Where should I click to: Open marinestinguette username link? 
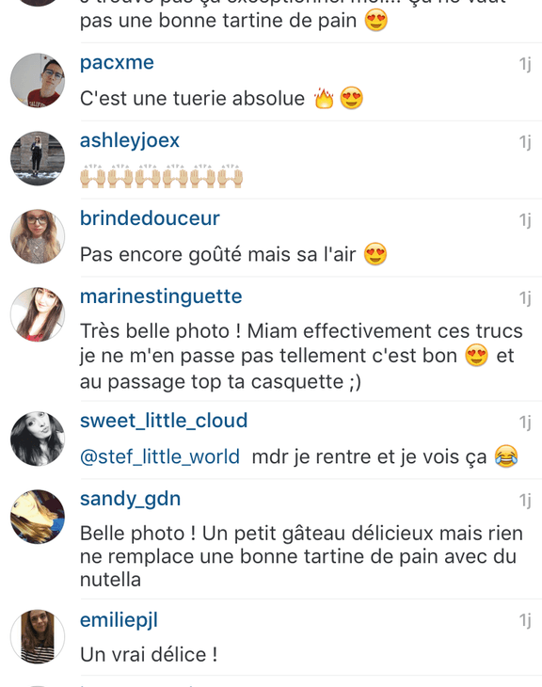point(161,297)
